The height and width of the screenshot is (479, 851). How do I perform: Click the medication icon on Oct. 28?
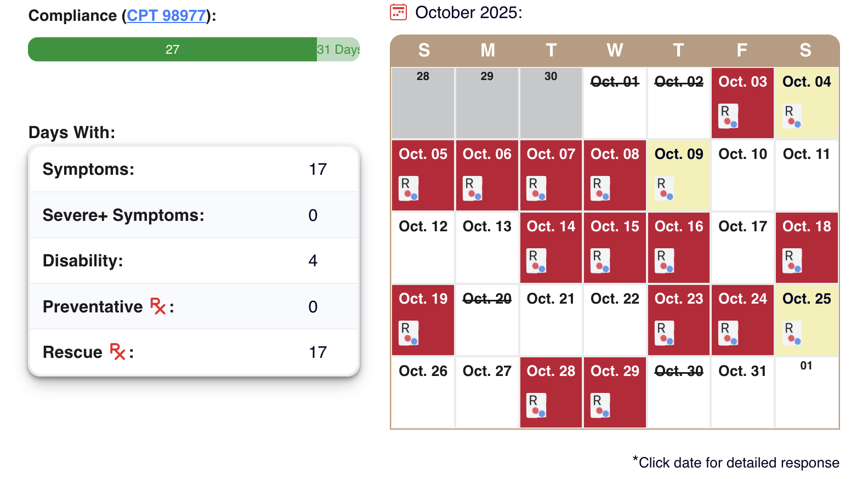[x=536, y=406]
